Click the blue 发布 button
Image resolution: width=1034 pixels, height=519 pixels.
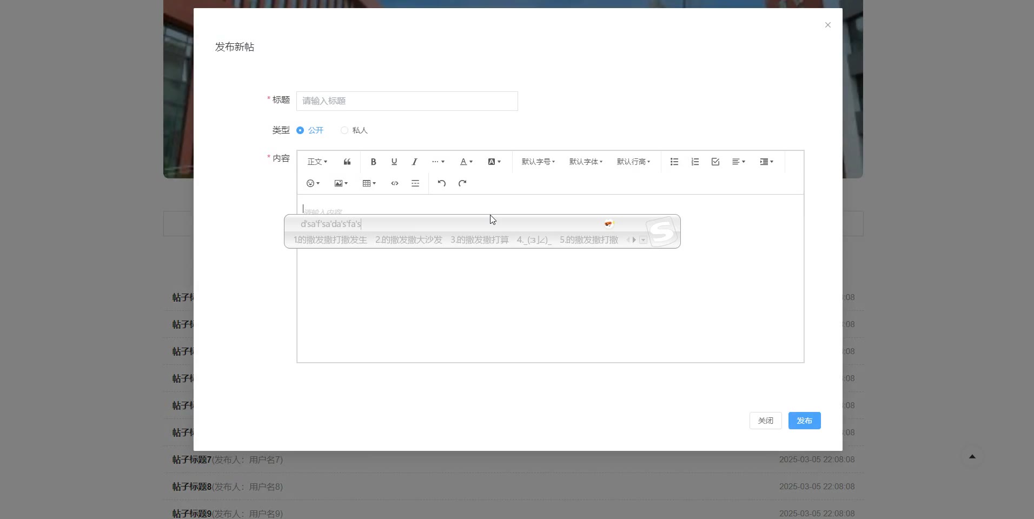point(805,421)
